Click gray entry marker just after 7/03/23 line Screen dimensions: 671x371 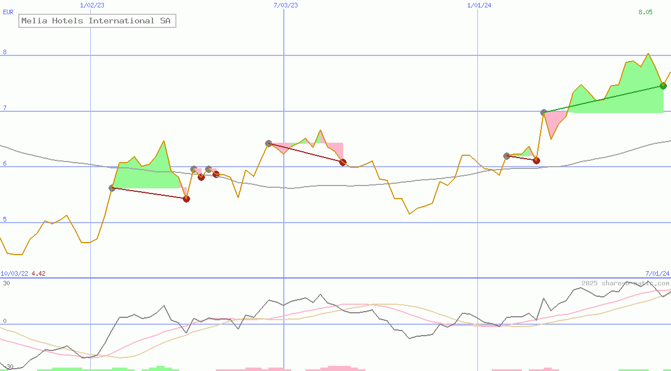point(268,143)
